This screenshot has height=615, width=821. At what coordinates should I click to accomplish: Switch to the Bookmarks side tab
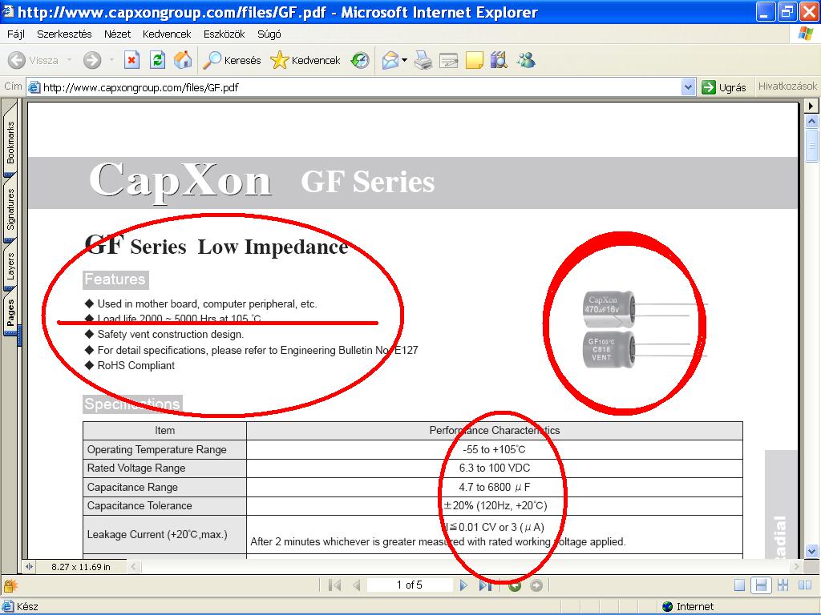pyautogui.click(x=10, y=141)
